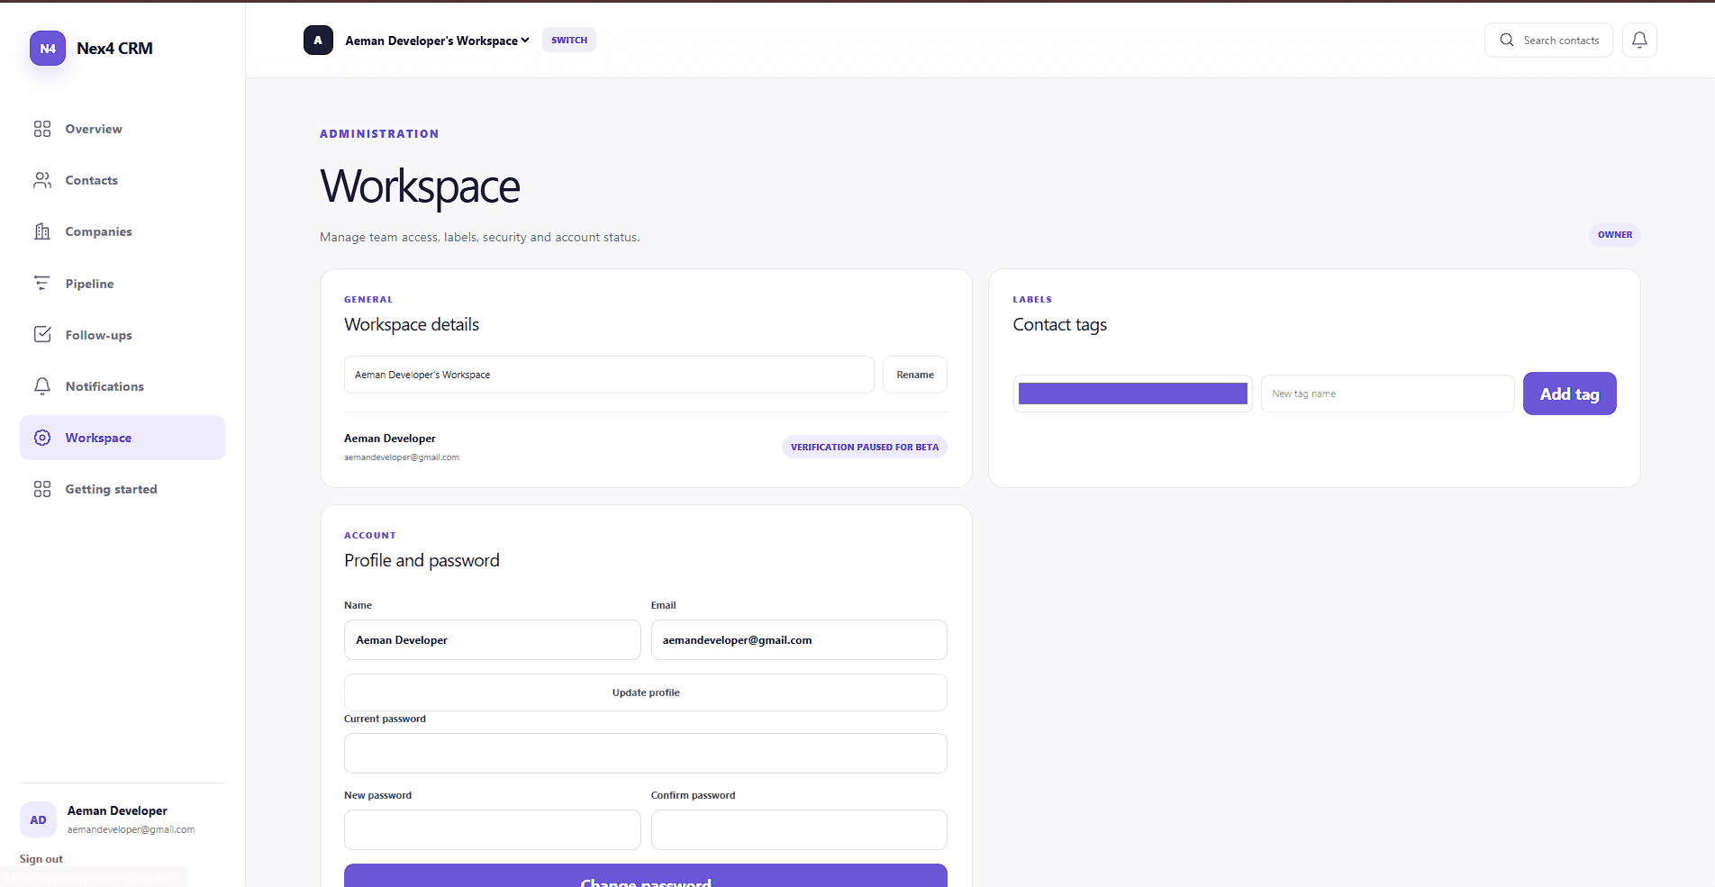Click the Update profile button
Viewport: 1715px width, 887px height.
[646, 692]
